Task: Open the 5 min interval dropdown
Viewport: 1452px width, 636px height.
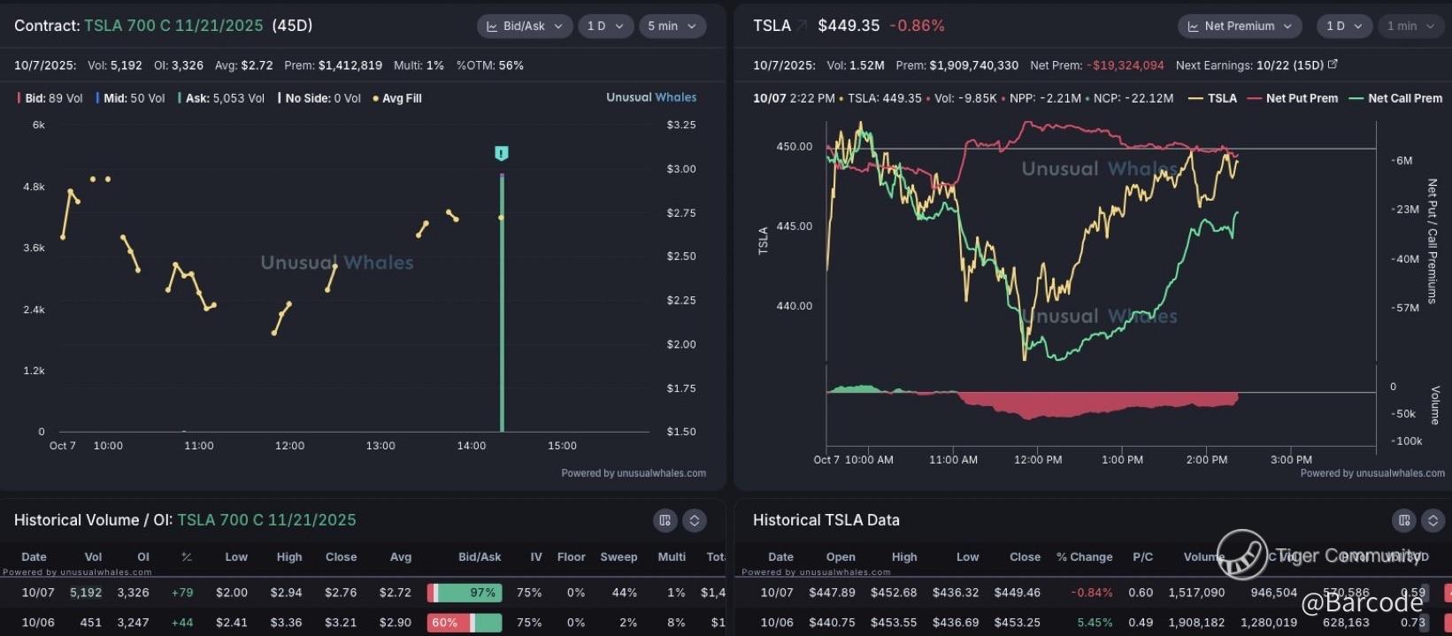Action: [672, 27]
